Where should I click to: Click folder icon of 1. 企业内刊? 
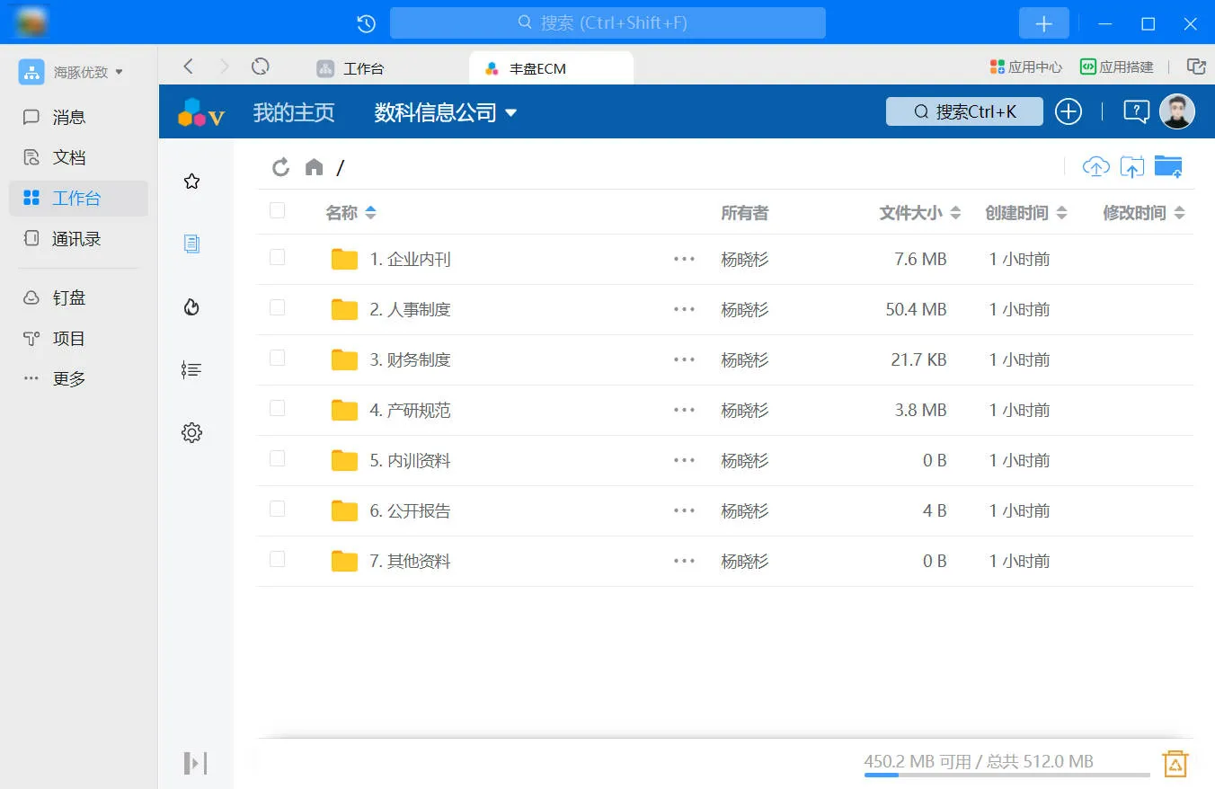tap(344, 260)
